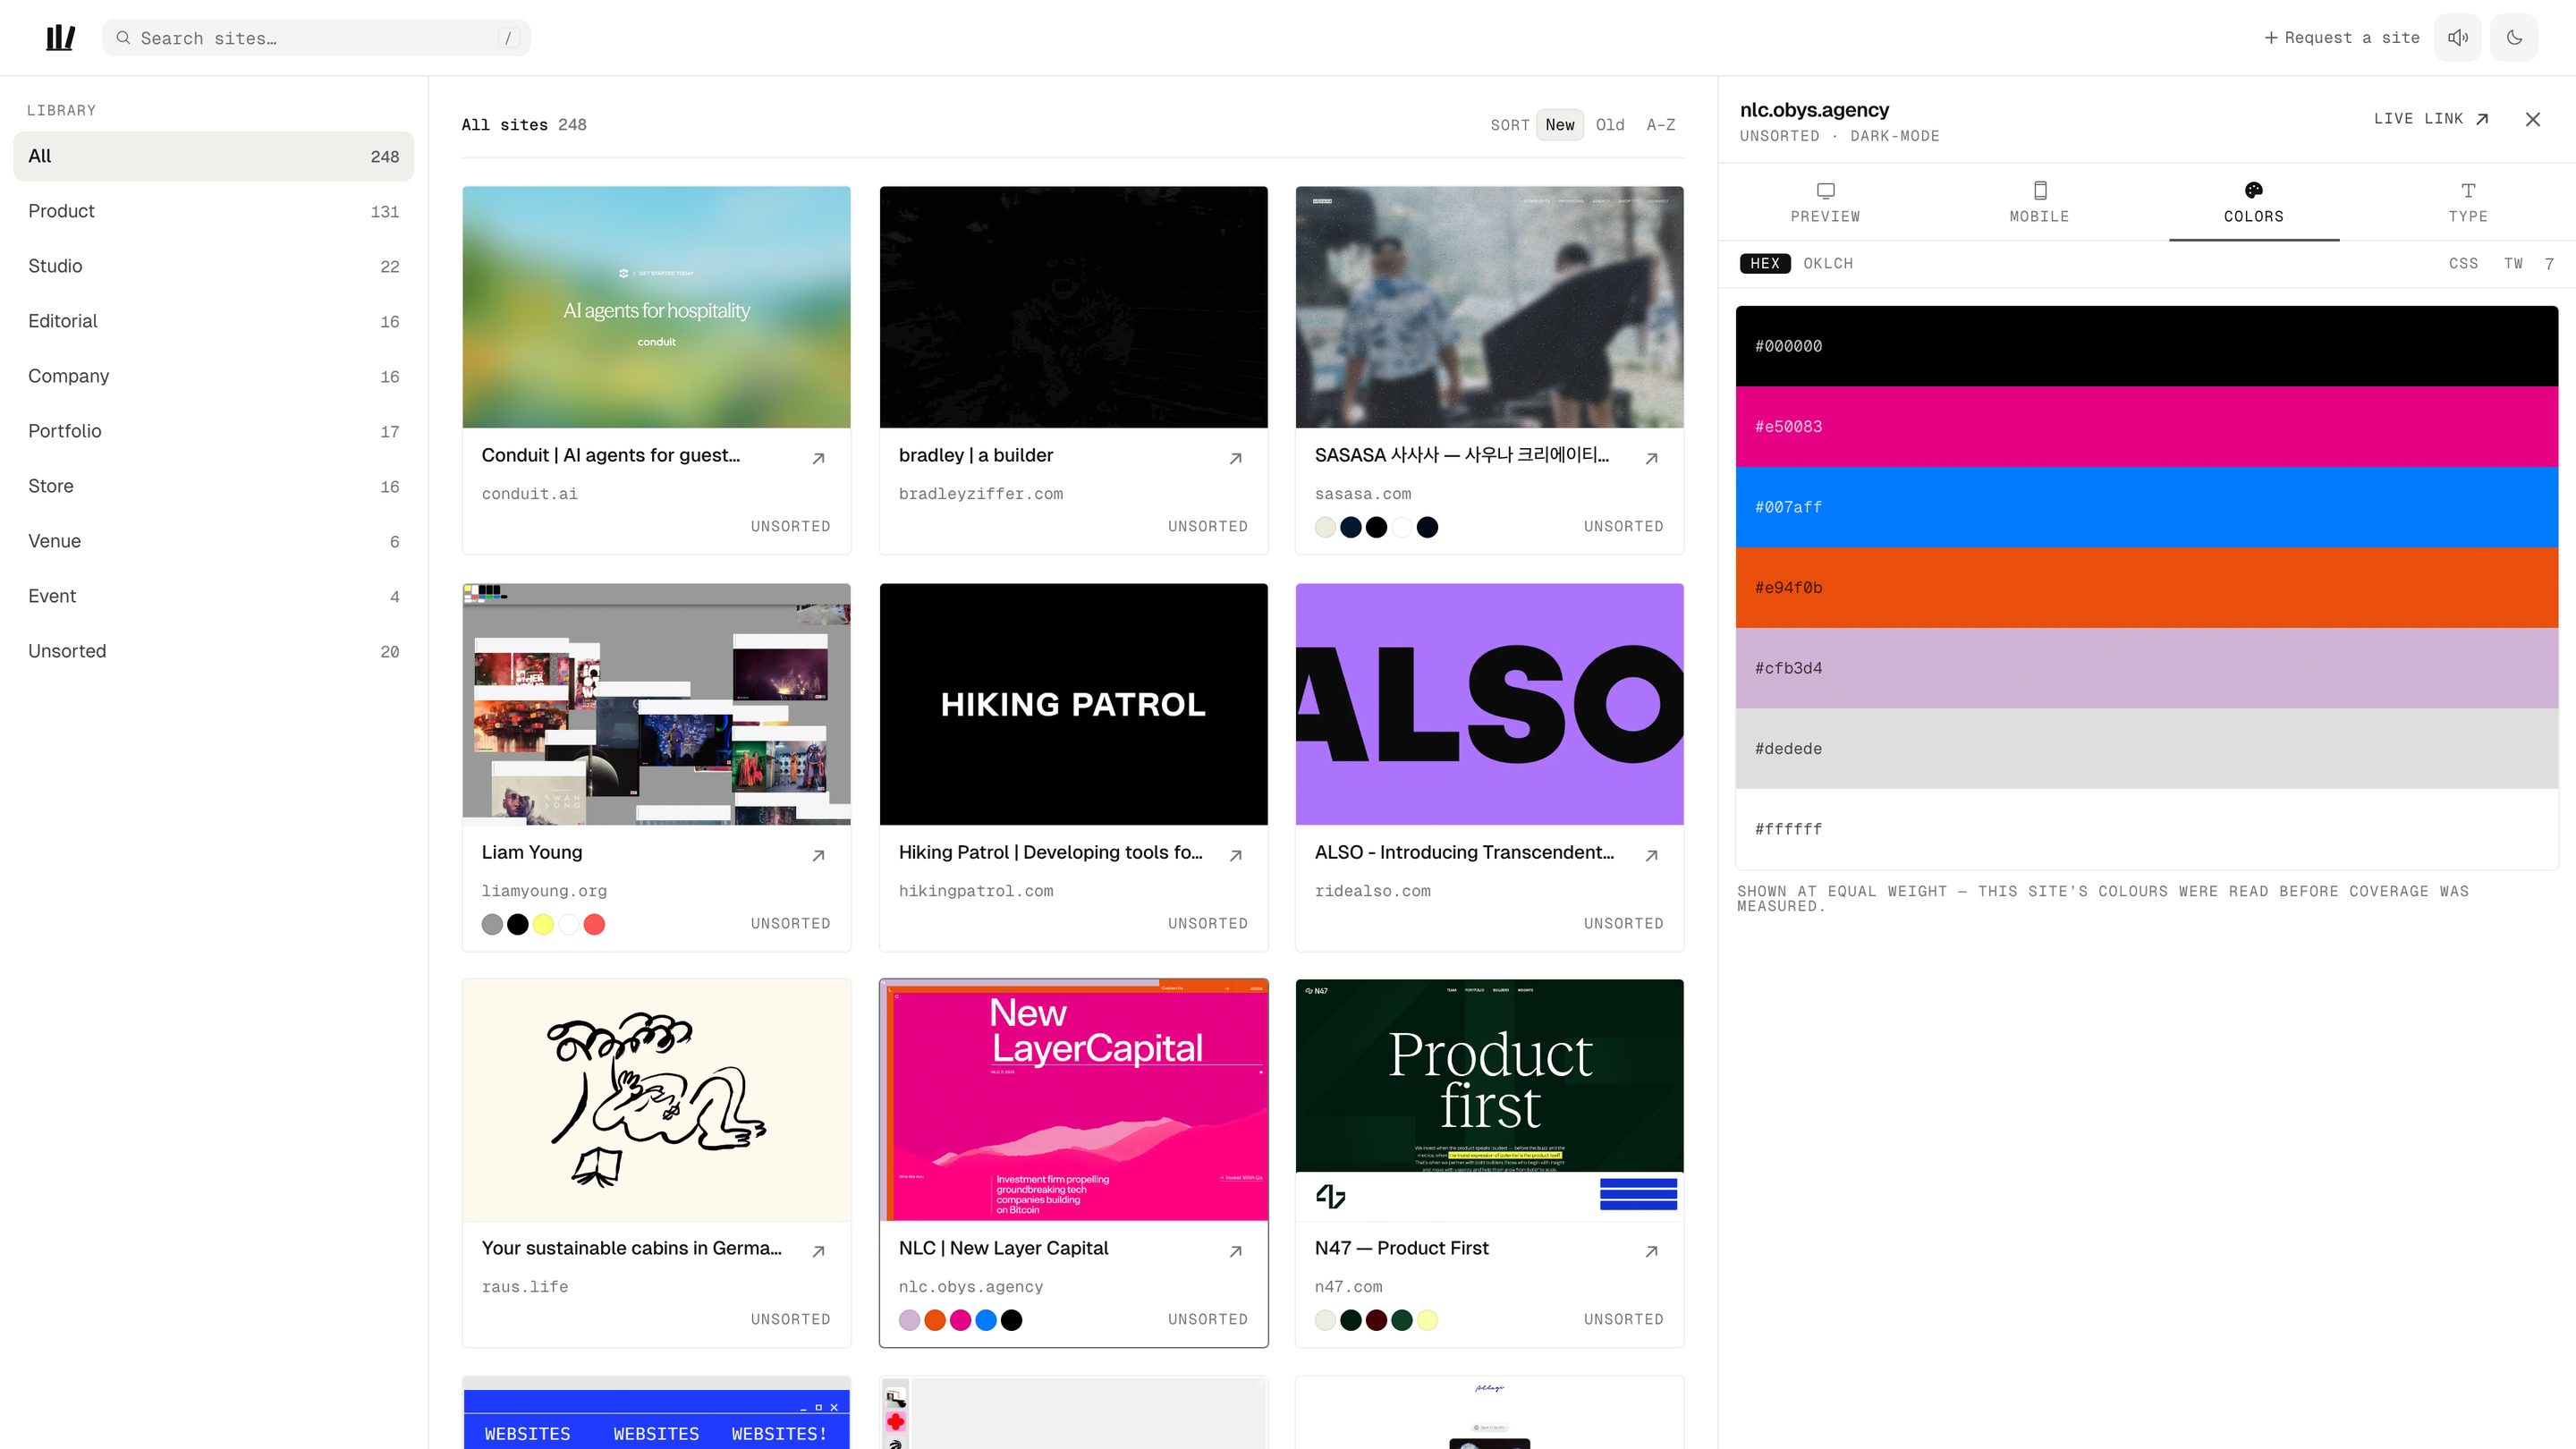Image resolution: width=2576 pixels, height=1449 pixels.
Task: Open external arrow on Liam Young card
Action: point(818,855)
